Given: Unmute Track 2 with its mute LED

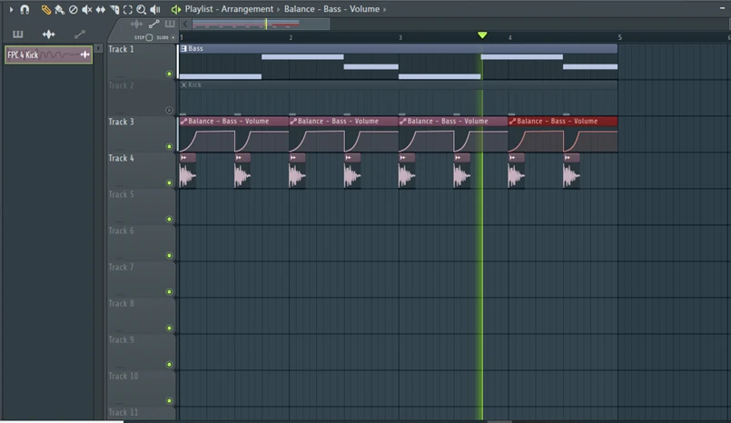Looking at the screenshot, I should pyautogui.click(x=169, y=110).
